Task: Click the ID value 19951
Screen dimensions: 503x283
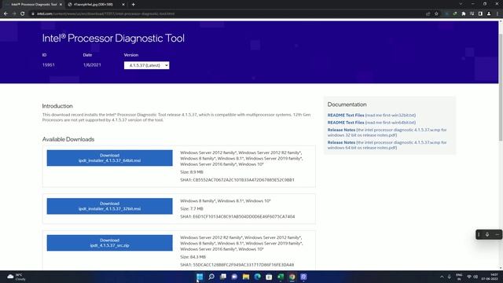Action: [49, 64]
